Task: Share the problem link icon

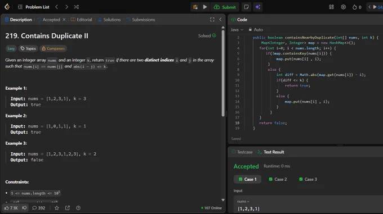Action: [x=68, y=208]
